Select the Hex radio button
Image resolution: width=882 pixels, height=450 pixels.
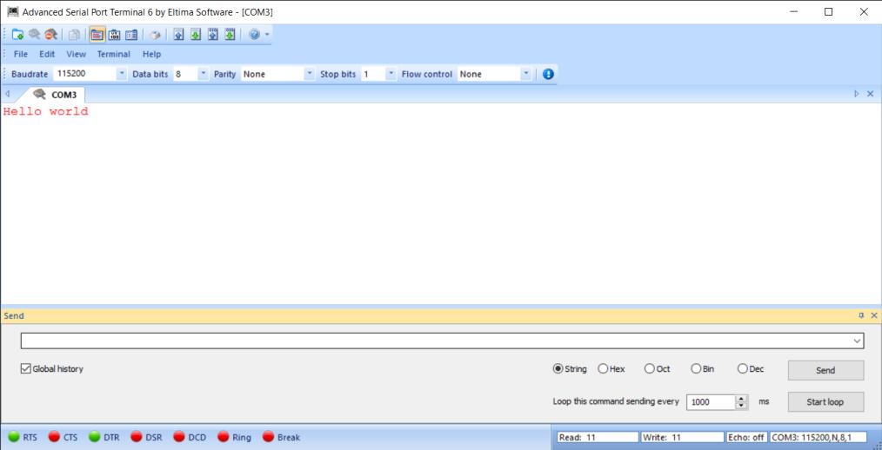[x=603, y=368]
